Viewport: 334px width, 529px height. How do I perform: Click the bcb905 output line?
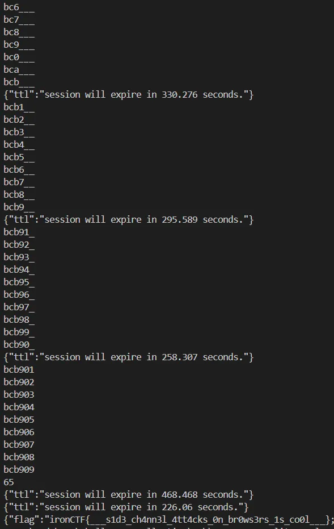pyautogui.click(x=19, y=420)
